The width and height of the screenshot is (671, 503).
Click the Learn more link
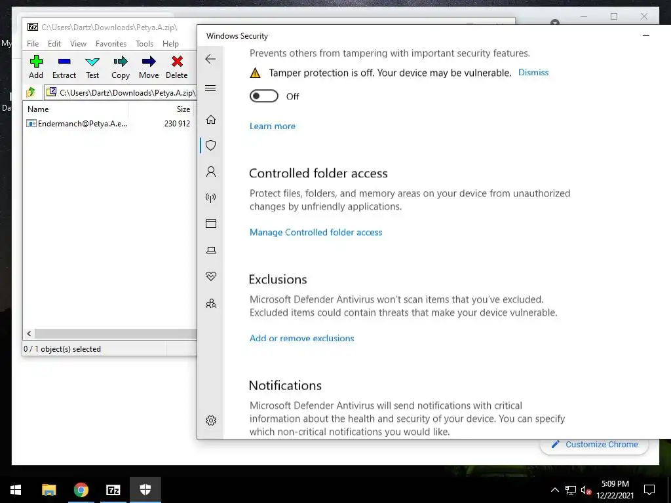click(x=272, y=126)
